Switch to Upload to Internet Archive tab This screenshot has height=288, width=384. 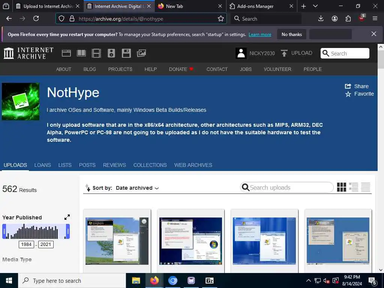(48, 6)
